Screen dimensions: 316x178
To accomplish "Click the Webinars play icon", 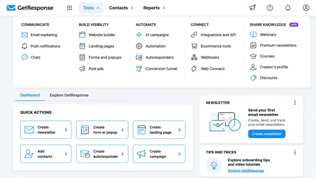I will [253, 35].
